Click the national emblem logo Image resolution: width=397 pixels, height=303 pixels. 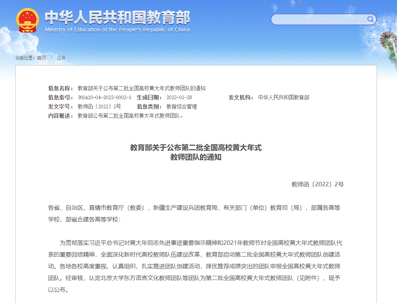[27, 21]
